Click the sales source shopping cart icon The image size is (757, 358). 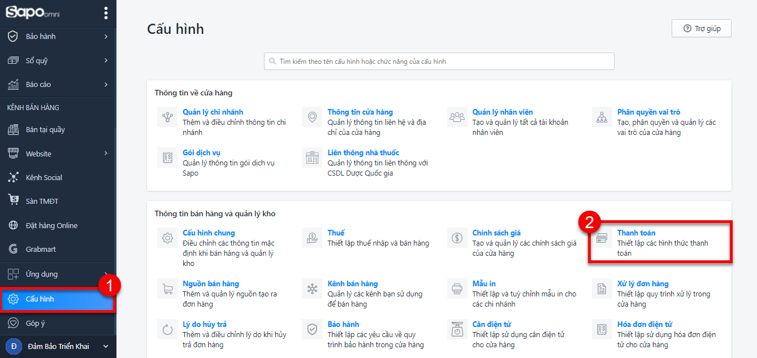click(167, 289)
